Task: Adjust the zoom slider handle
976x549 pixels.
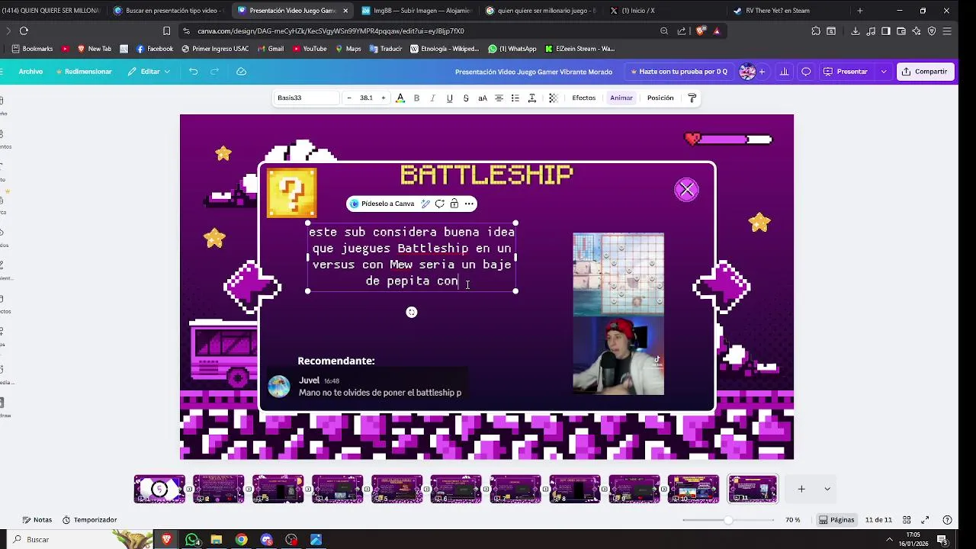Action: coord(728,520)
